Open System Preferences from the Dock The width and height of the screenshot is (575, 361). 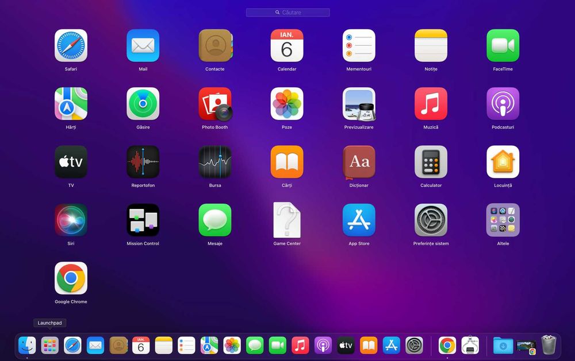pyautogui.click(x=414, y=346)
